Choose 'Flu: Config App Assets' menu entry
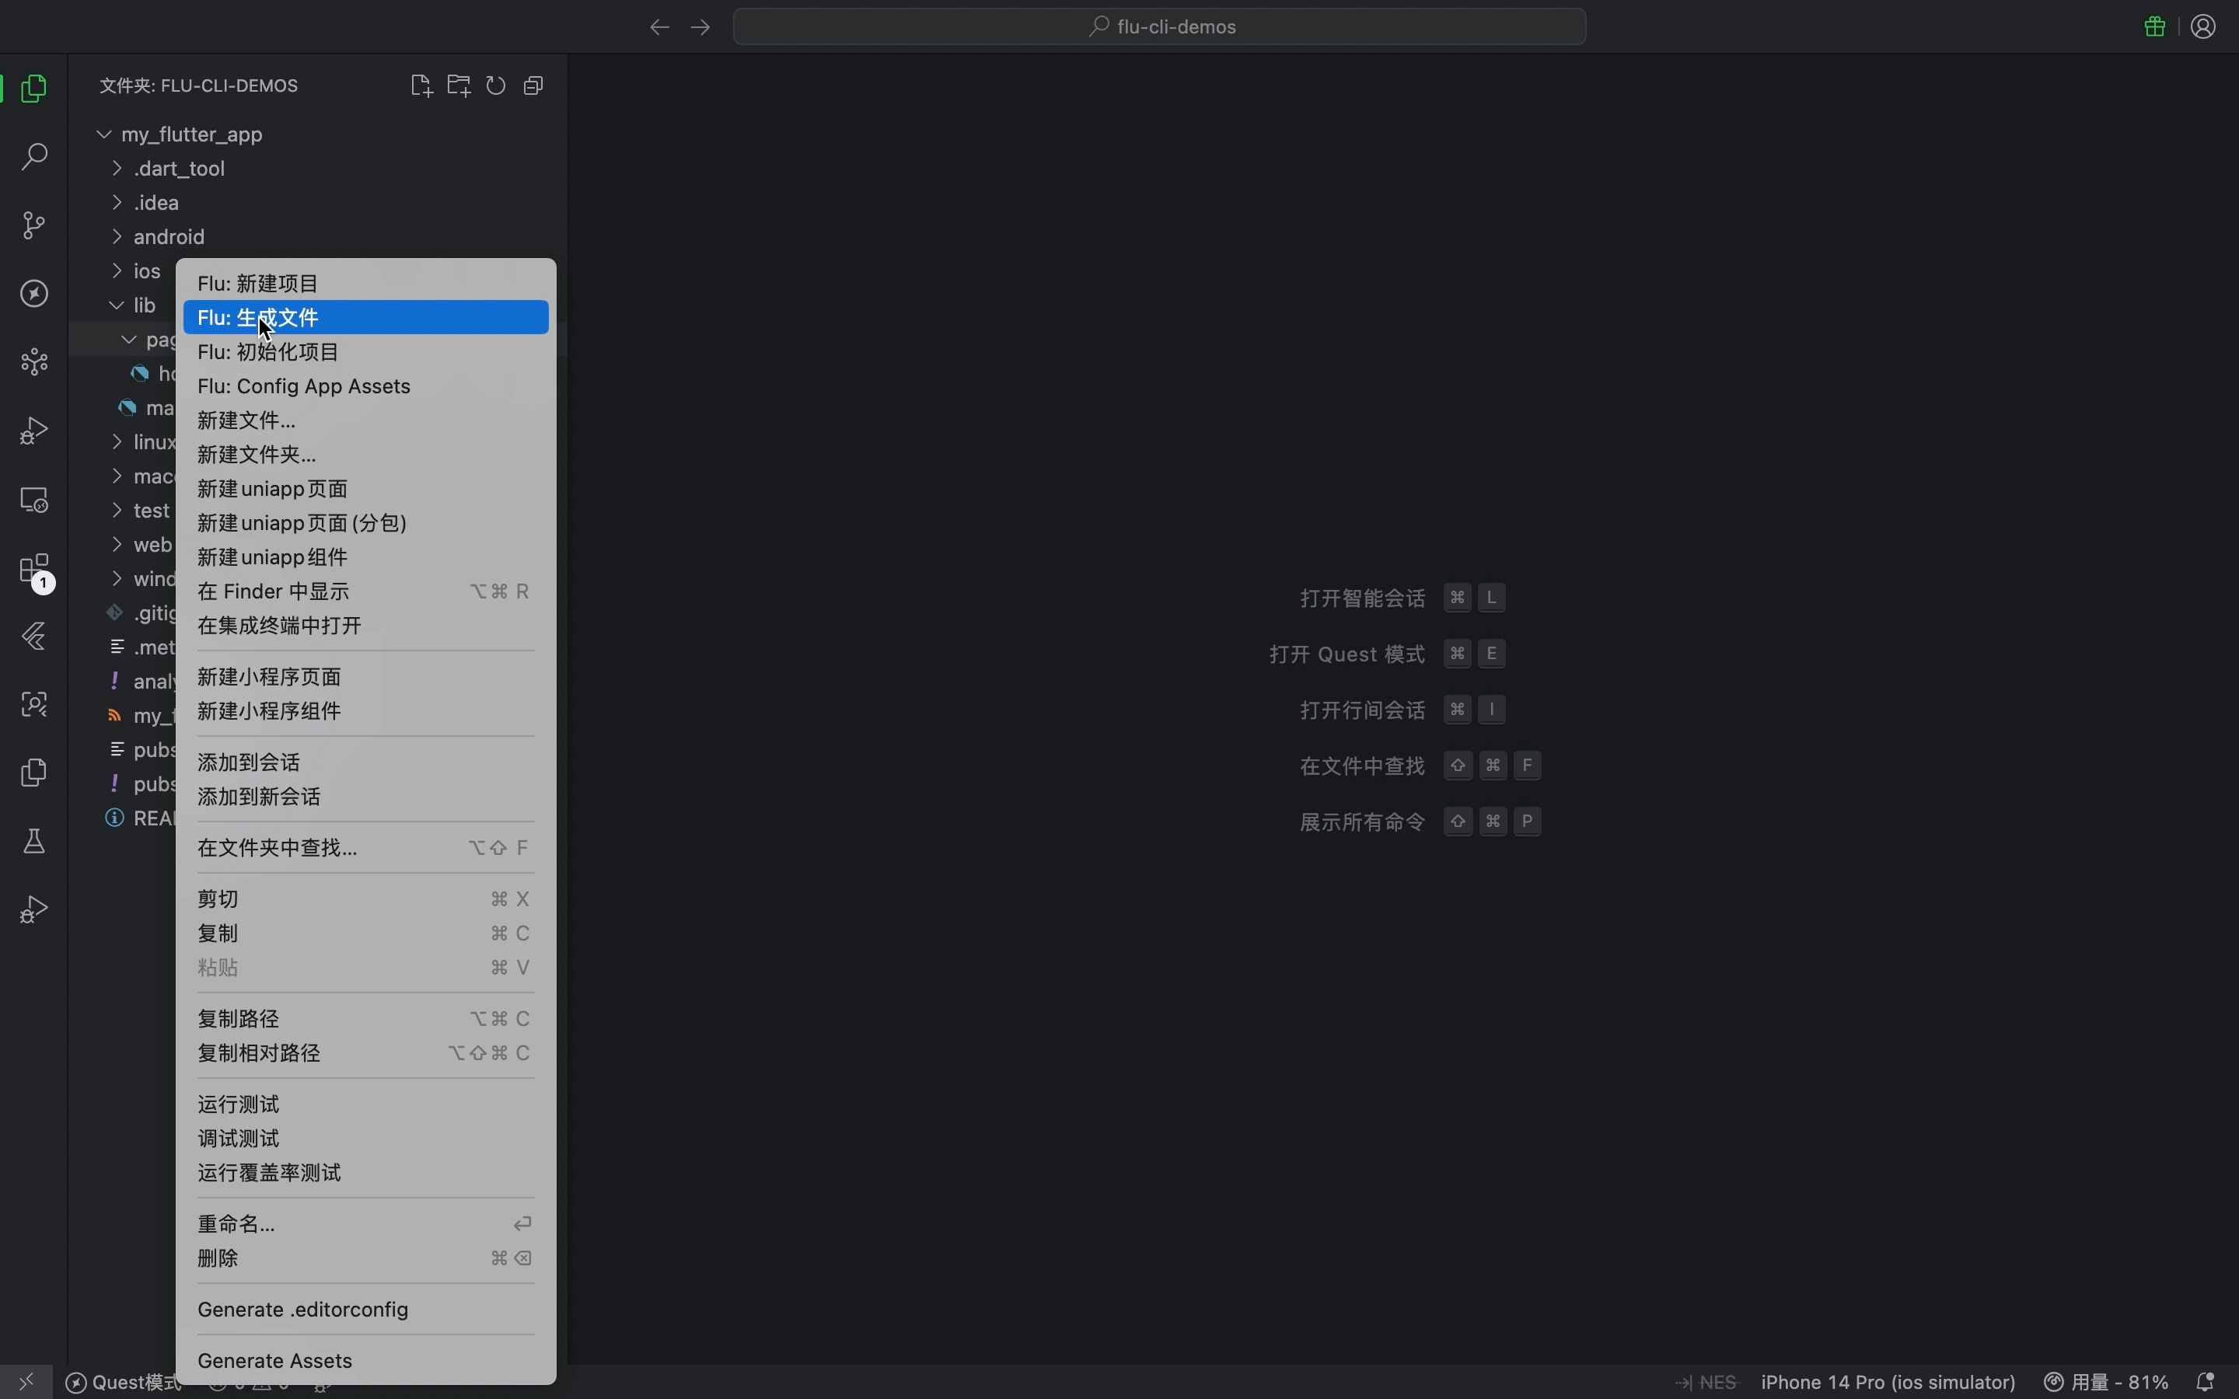2239x1399 pixels. [303, 386]
